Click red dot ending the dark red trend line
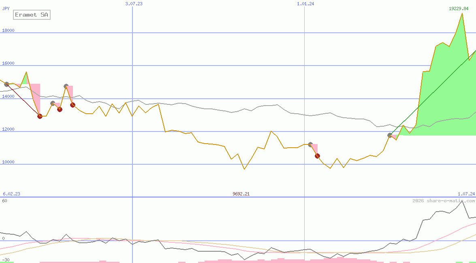The width and height of the screenshot is (476, 263). 40,116
